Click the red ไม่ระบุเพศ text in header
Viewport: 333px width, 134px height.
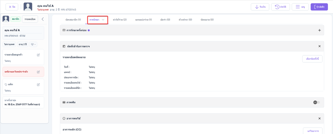pyautogui.click(x=43, y=10)
